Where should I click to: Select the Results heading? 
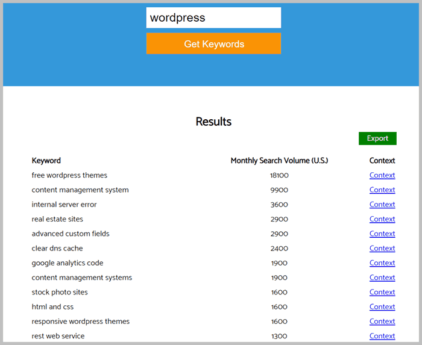pyautogui.click(x=213, y=122)
